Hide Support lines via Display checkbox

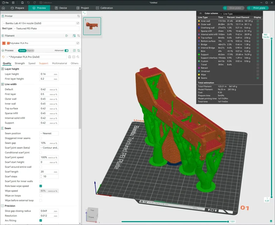point(257,55)
